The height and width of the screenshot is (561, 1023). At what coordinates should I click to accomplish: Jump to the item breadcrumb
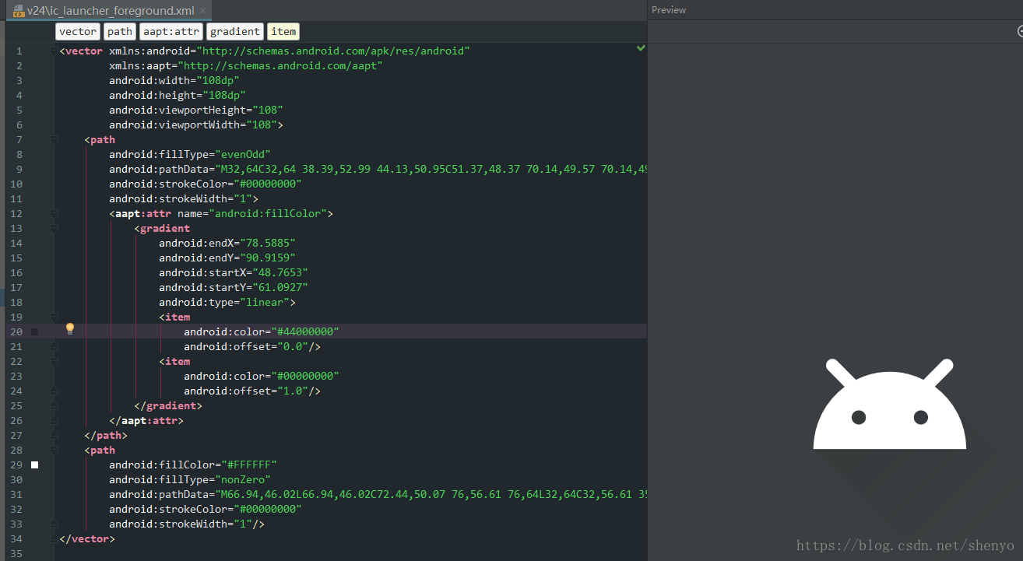pyautogui.click(x=283, y=31)
